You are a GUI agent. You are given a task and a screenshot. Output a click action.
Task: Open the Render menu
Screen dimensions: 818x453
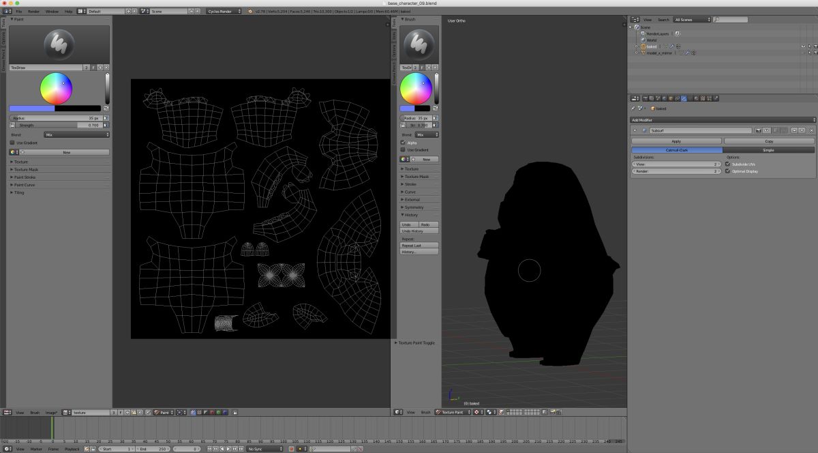click(x=33, y=12)
